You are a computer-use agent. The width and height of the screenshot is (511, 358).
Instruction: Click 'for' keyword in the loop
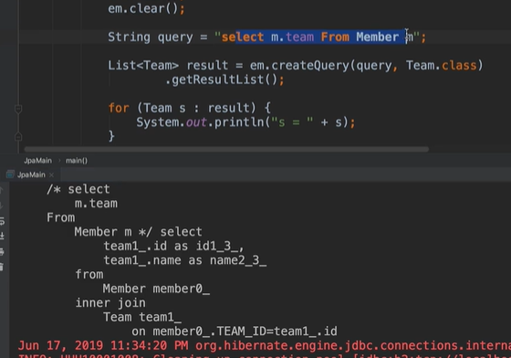click(x=119, y=108)
